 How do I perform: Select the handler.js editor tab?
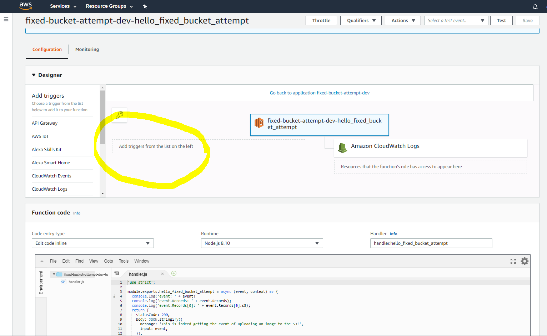pos(138,274)
